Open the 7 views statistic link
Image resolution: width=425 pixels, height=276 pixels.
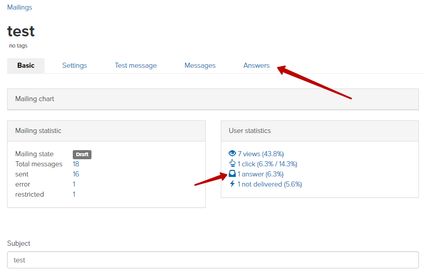261,154
